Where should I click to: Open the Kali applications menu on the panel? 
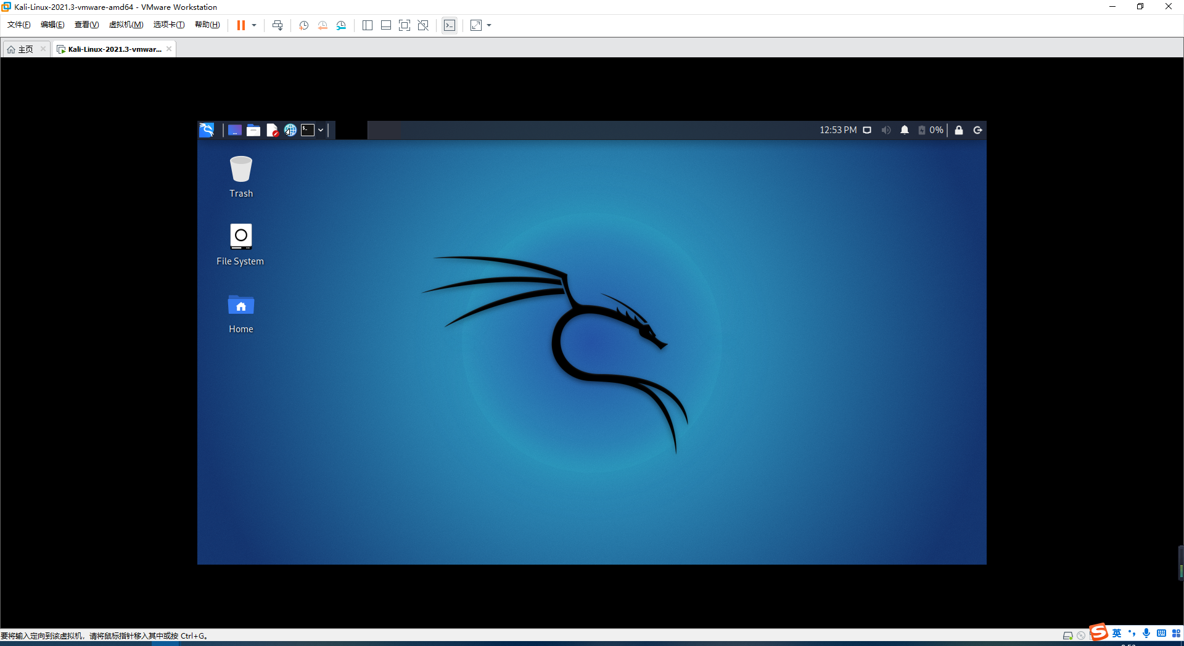(207, 130)
